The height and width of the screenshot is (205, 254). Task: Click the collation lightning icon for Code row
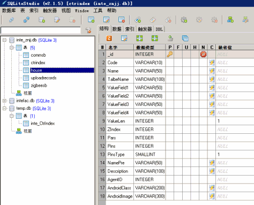click(212, 63)
